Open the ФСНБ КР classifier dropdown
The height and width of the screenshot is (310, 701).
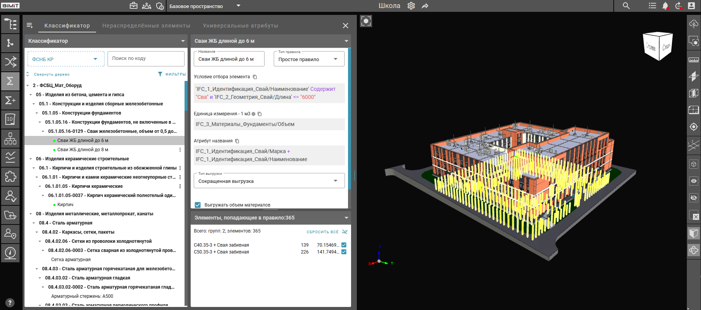(x=66, y=59)
